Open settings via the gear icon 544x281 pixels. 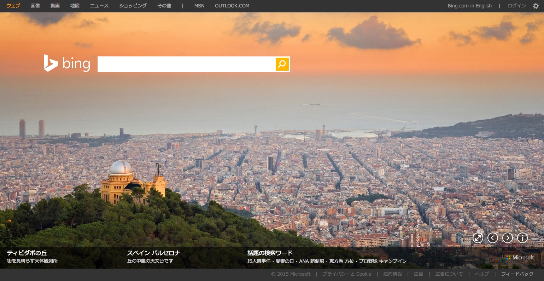click(536, 6)
